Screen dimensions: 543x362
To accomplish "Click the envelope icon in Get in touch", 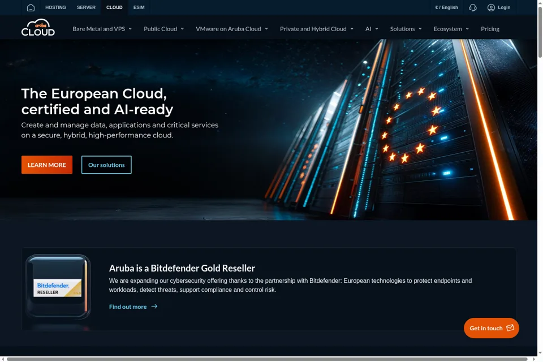I will [x=510, y=327].
